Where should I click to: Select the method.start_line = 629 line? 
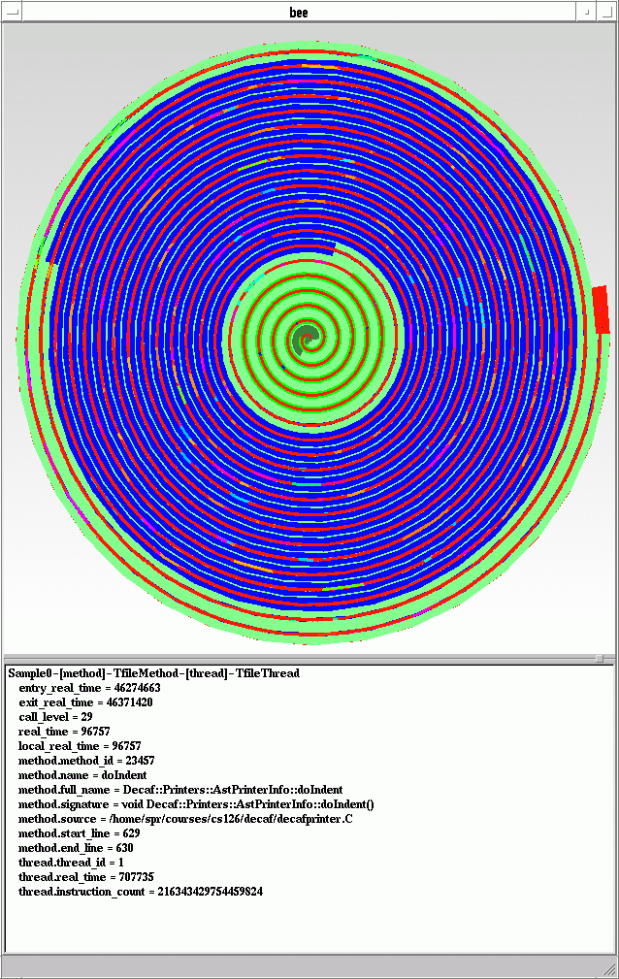coord(80,832)
